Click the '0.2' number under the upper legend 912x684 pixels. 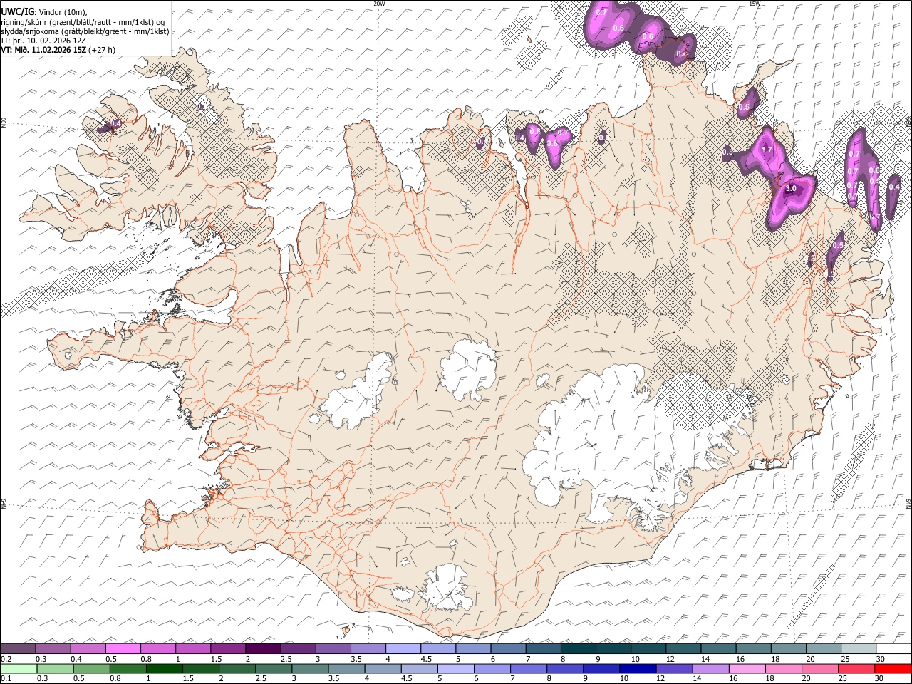(x=5, y=659)
